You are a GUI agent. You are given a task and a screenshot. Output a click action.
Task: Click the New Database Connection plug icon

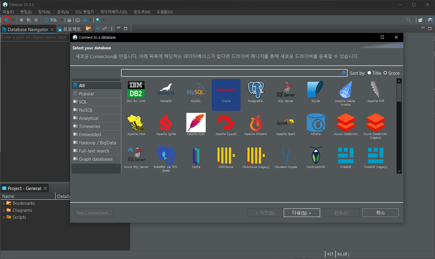coord(7,20)
